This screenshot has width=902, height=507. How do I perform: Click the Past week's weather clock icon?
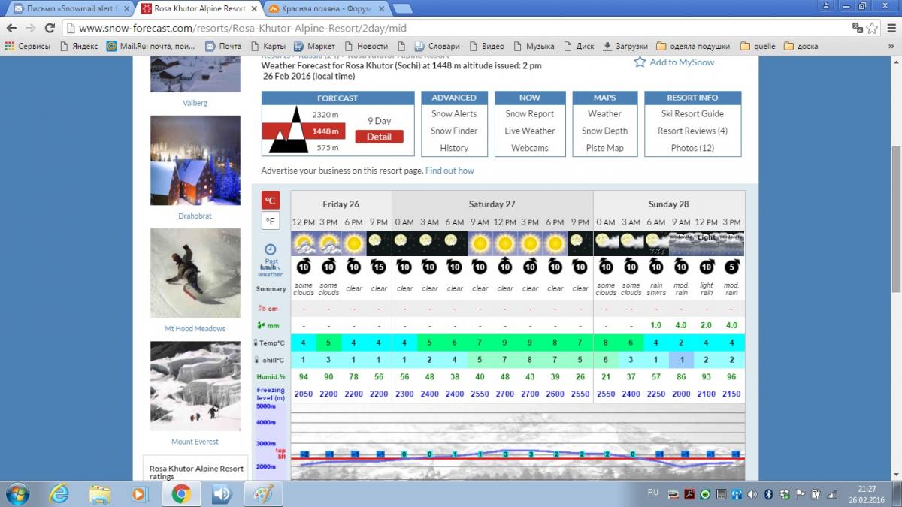pyautogui.click(x=271, y=249)
